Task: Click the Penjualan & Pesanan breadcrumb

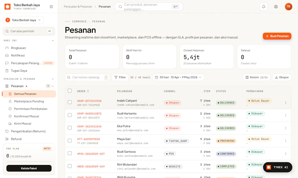Action: tap(78, 7)
